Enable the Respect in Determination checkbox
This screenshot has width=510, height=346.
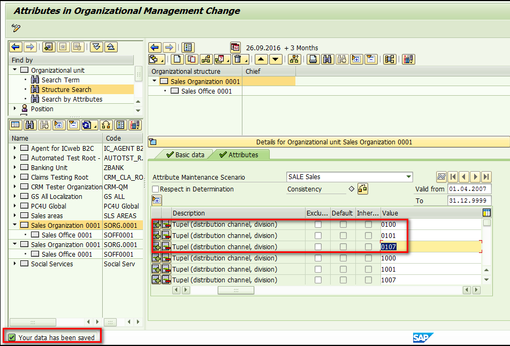[x=156, y=189]
